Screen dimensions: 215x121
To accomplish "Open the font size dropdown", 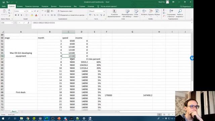I will pyautogui.click(x=32, y=11).
